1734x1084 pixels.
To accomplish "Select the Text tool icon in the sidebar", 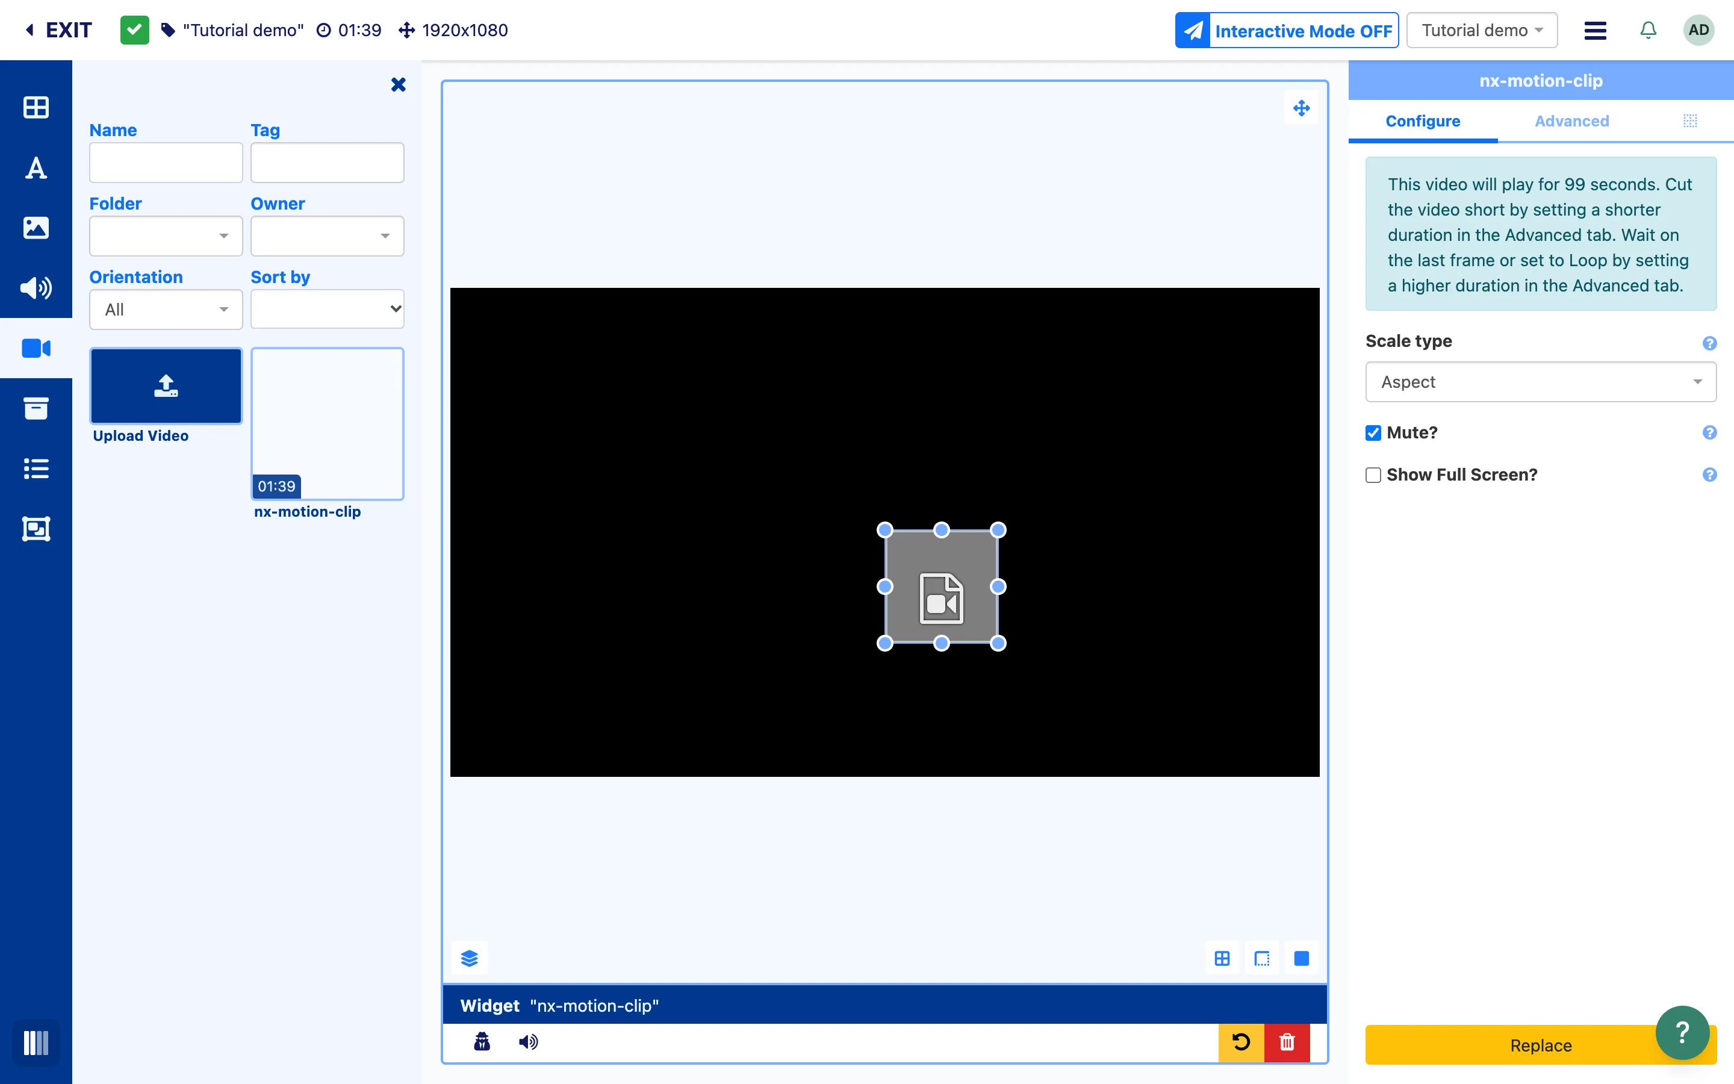I will 36,168.
